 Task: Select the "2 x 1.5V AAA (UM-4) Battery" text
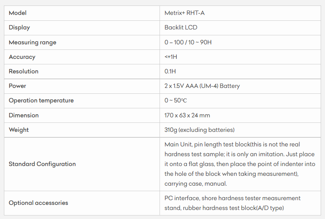click(202, 86)
